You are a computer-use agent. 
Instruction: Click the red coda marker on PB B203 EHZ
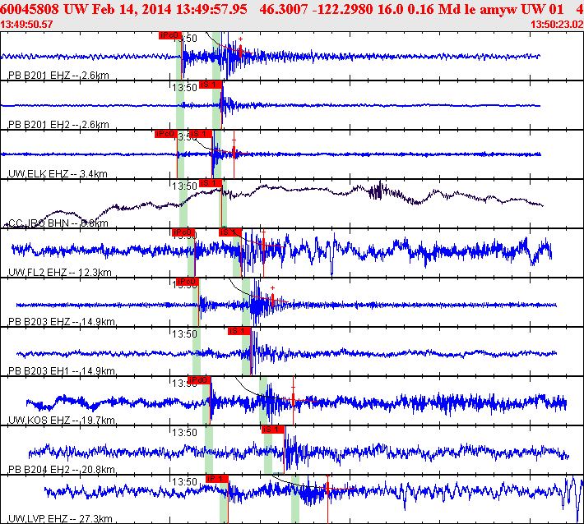point(272,299)
